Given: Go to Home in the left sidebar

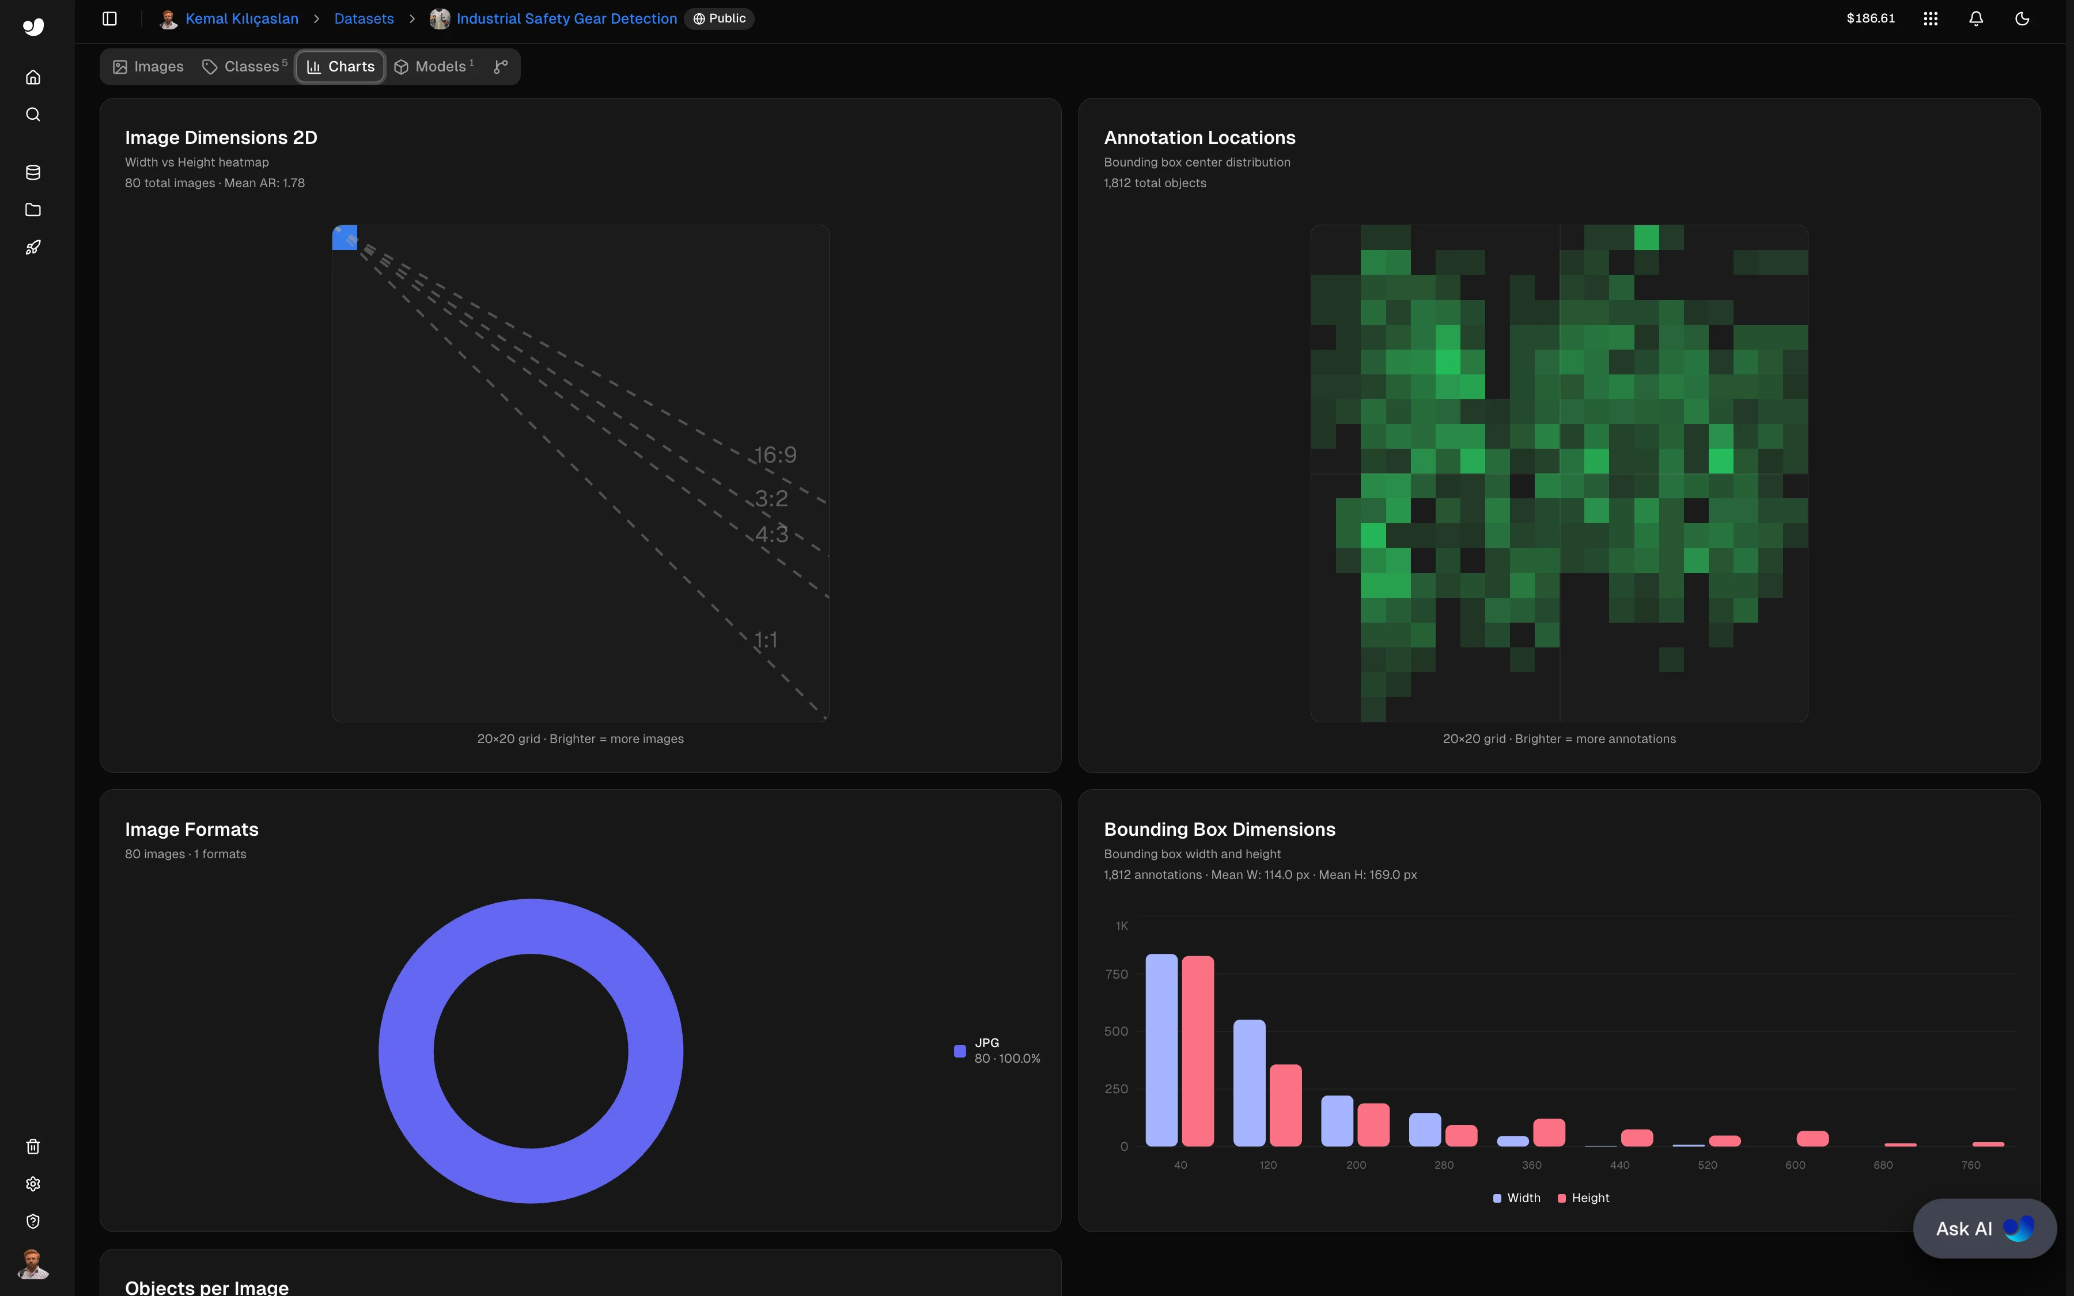Looking at the screenshot, I should pos(33,77).
